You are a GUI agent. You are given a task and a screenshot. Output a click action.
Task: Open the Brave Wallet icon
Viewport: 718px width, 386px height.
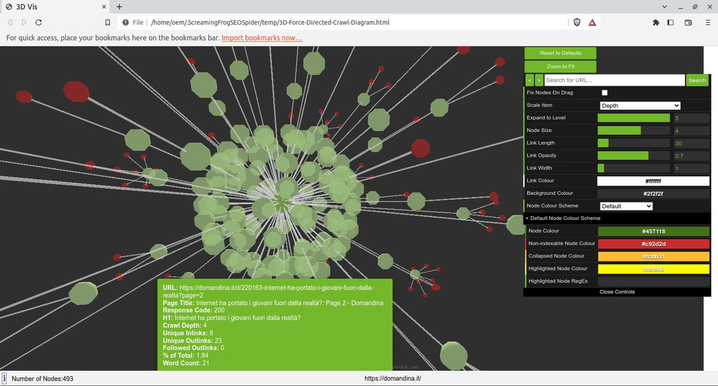point(688,22)
